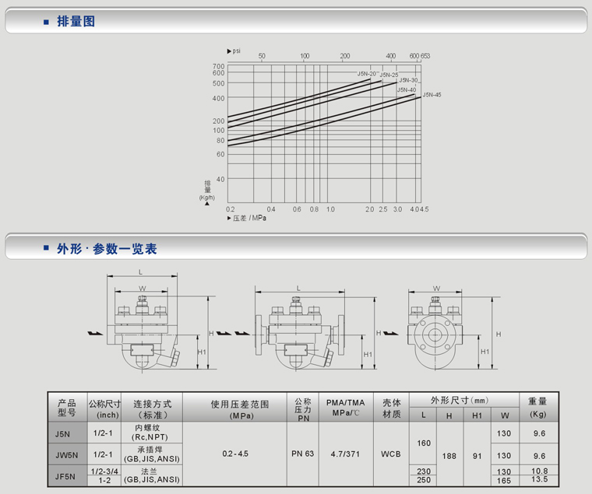Select the JW5N product model cell

click(x=66, y=454)
